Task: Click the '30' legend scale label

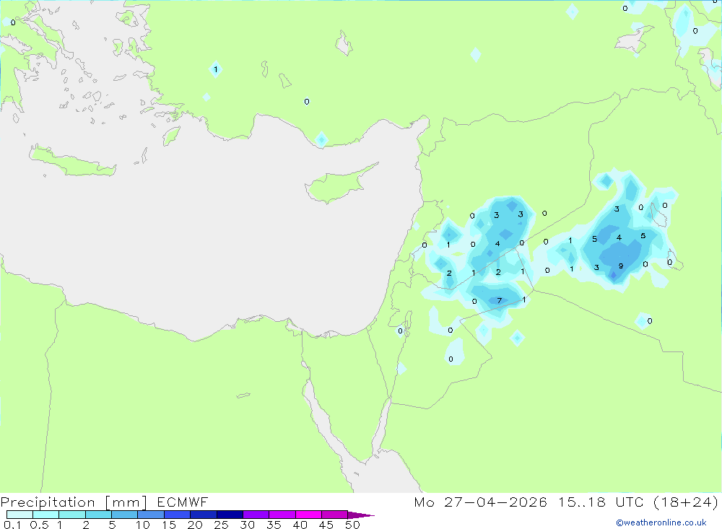Action: 248,525
